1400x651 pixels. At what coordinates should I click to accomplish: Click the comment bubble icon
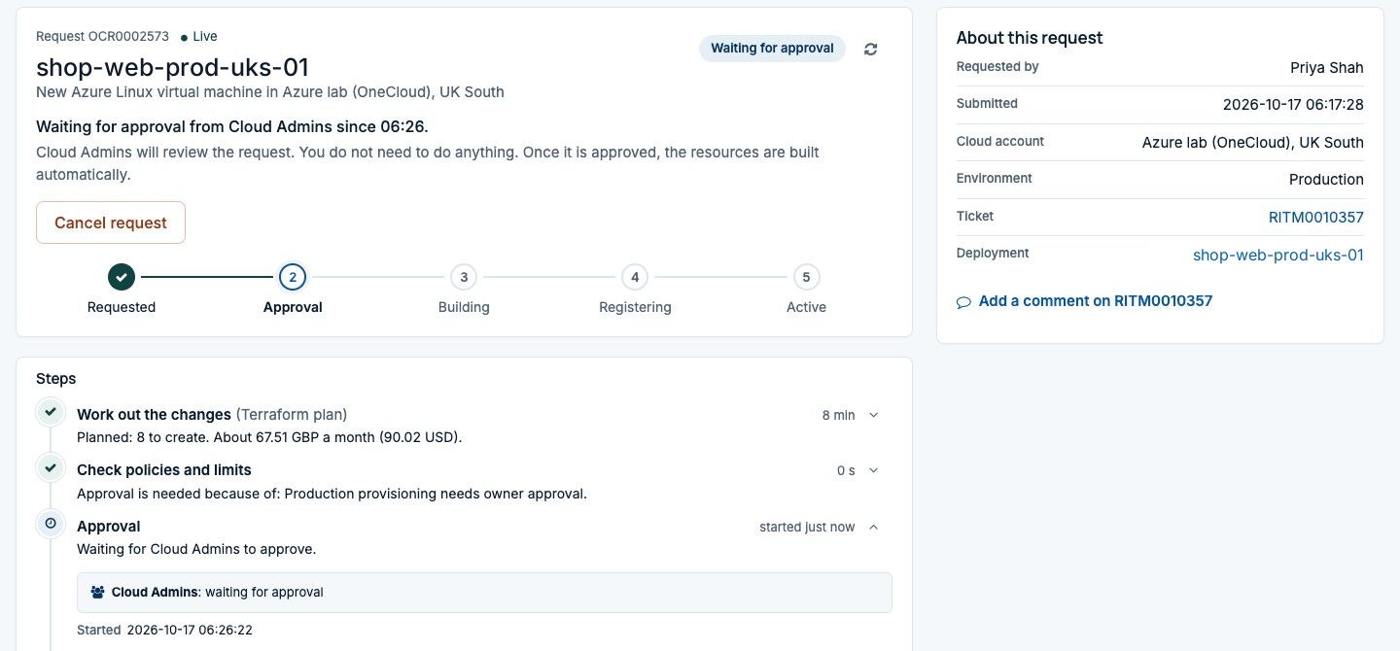pos(963,302)
